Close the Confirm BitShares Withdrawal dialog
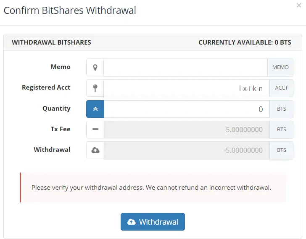Image resolution: width=306 pixels, height=239 pixels. pyautogui.click(x=299, y=5)
